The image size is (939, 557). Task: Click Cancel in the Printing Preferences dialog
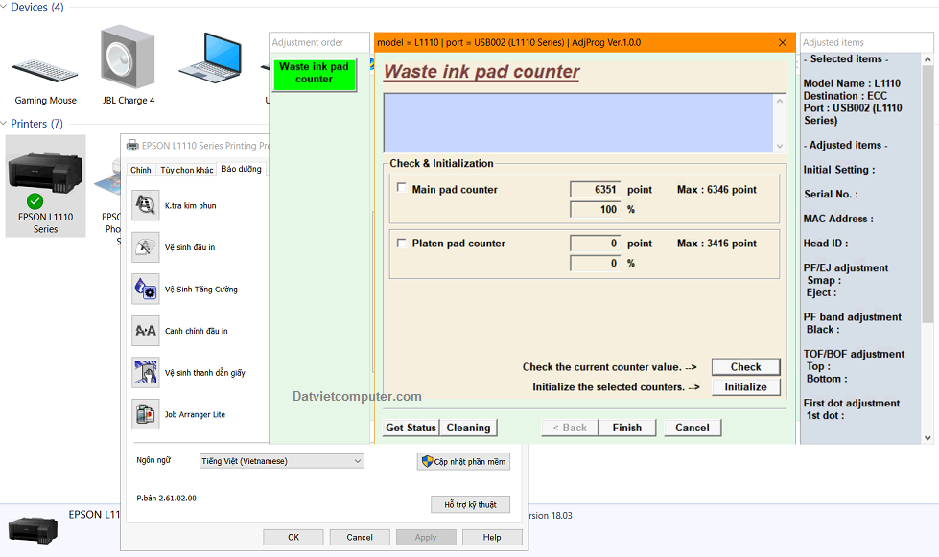[x=360, y=537]
